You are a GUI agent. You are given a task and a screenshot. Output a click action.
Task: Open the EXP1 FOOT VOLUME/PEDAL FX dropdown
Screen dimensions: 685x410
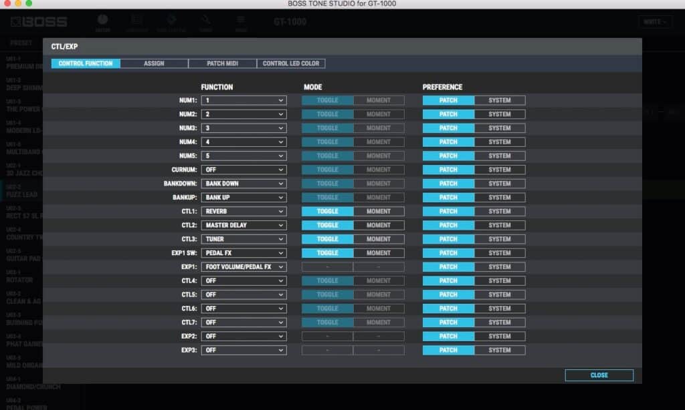[x=243, y=267]
